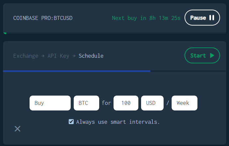Image resolution: width=229 pixels, height=146 pixels.
Task: Click the COINBASE PRO:BTCUSD title
Action: click(x=43, y=18)
